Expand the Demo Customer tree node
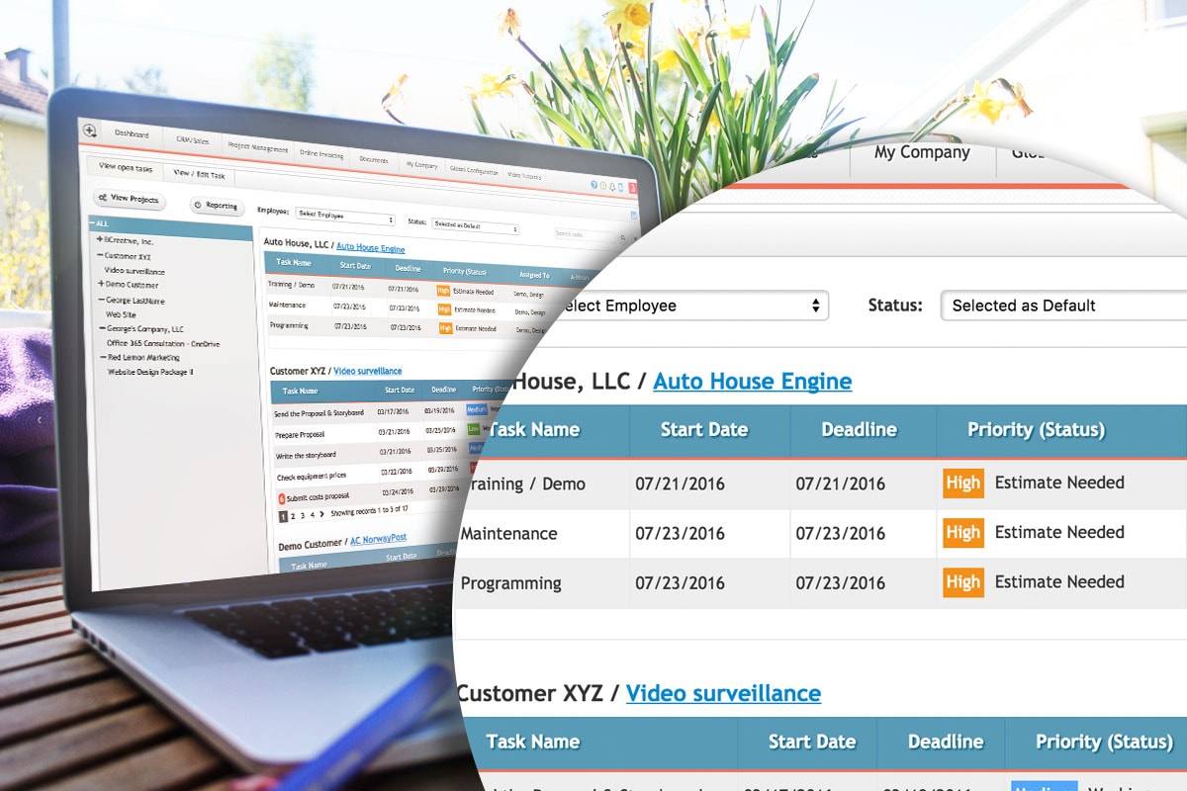 pyautogui.click(x=101, y=284)
